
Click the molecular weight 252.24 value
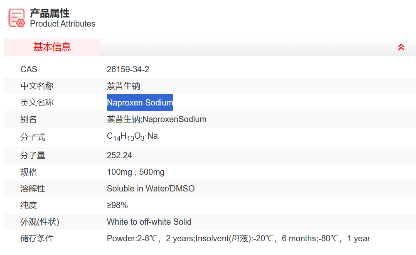119,155
